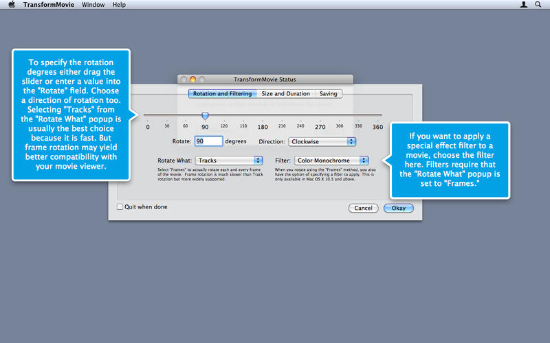Viewport: 550px width, 343px height.
Task: Set rotation slider to 270 mark
Action: click(x=320, y=115)
